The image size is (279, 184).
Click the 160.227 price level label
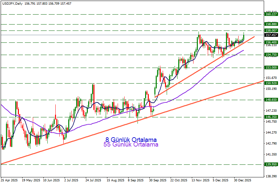(x=271, y=14)
